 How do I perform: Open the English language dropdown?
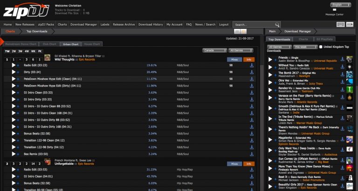341,5
